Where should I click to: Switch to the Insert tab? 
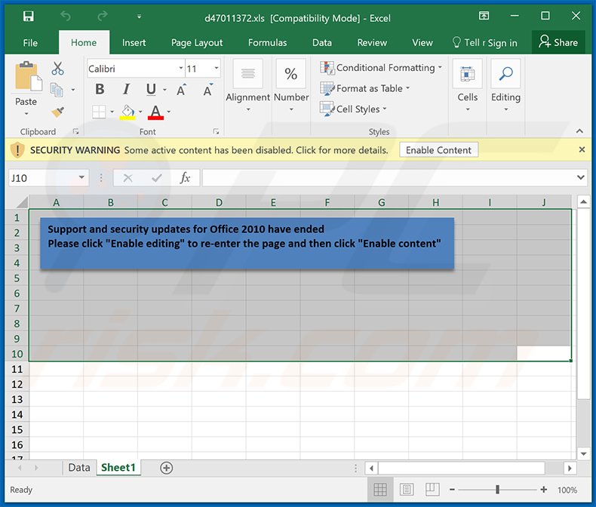134,42
